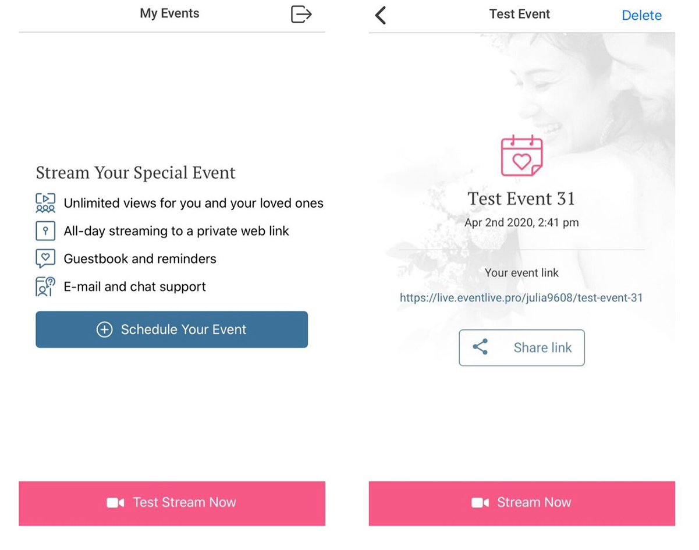Tap the pink Stream Now bar

pos(521,503)
